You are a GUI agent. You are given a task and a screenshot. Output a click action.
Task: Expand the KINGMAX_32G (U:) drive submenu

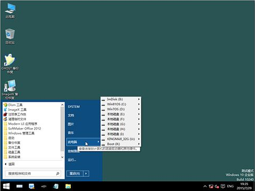click(x=121, y=139)
